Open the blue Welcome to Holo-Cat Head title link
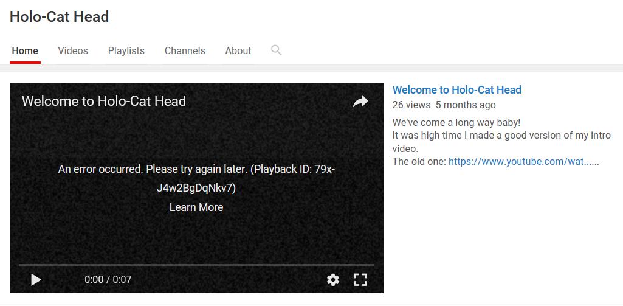This screenshot has width=623, height=306. (x=457, y=90)
